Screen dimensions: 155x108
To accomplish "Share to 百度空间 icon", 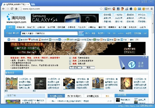I will click(68, 40).
